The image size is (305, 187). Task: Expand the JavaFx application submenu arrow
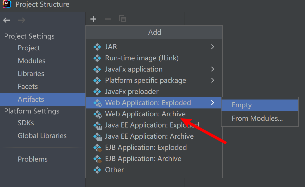coord(213,69)
